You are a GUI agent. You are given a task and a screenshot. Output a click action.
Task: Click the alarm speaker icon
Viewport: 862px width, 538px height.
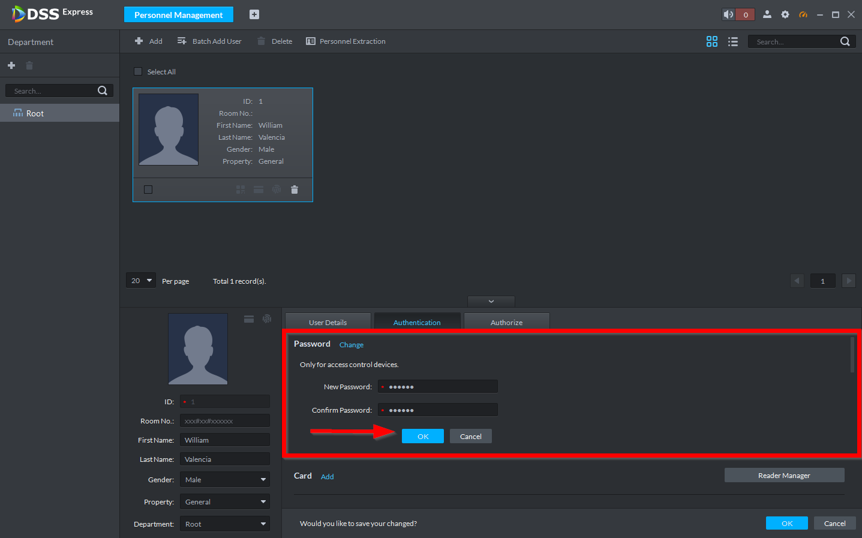tap(728, 14)
